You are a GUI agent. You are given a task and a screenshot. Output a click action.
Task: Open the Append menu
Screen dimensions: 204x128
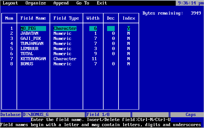61,3
